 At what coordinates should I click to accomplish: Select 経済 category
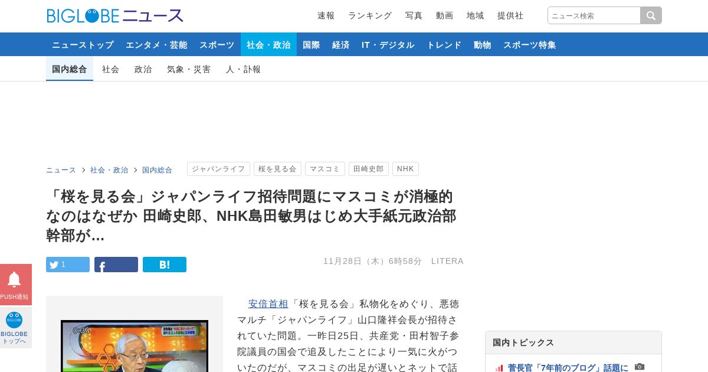click(341, 44)
